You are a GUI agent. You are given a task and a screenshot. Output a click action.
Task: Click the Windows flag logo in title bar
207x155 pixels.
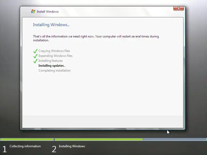click(x=33, y=11)
